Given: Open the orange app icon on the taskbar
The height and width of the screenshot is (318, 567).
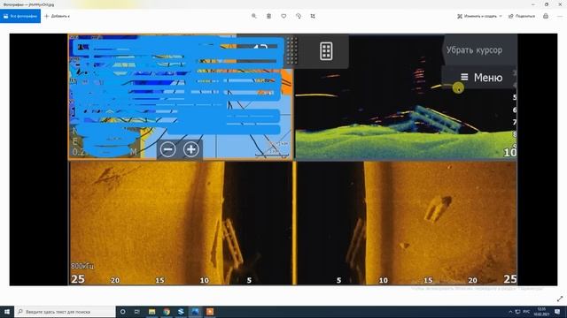Looking at the screenshot, I should [x=210, y=312].
